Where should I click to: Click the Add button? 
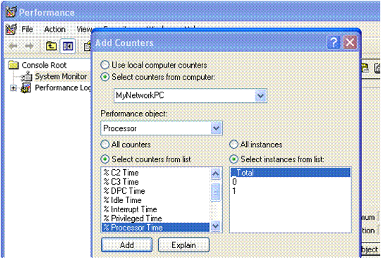coord(126,245)
